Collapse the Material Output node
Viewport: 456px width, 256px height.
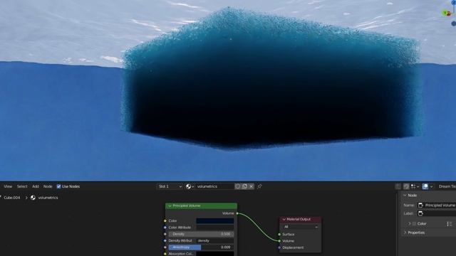[x=284, y=220]
